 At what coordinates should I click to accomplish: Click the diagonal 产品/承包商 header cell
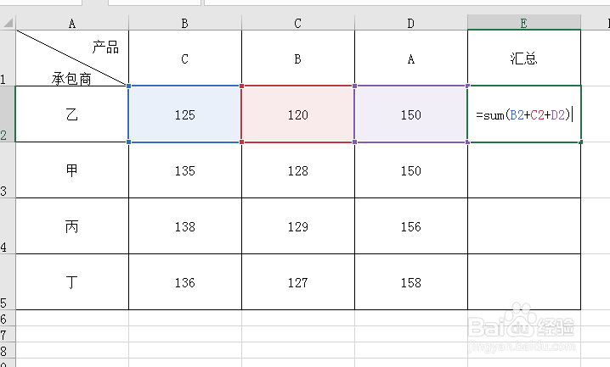pyautogui.click(x=72, y=58)
